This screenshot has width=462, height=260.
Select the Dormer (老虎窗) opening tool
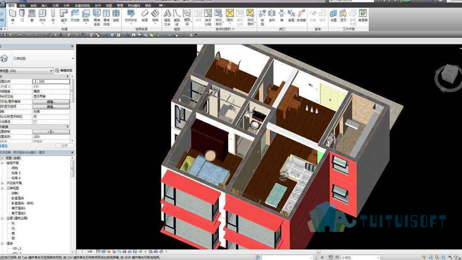tap(301, 16)
